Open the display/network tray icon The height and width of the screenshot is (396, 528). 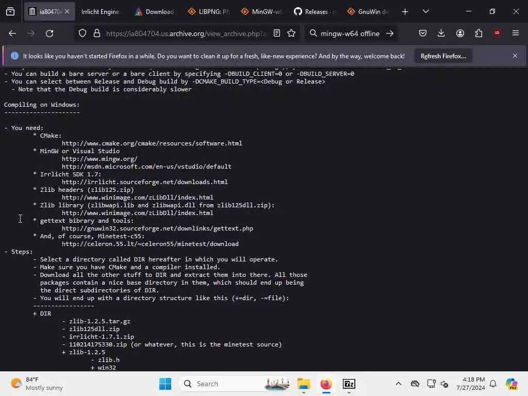[431, 384]
